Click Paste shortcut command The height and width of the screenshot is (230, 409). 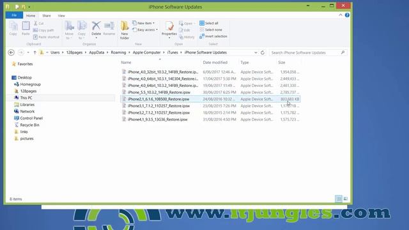pos(46,37)
